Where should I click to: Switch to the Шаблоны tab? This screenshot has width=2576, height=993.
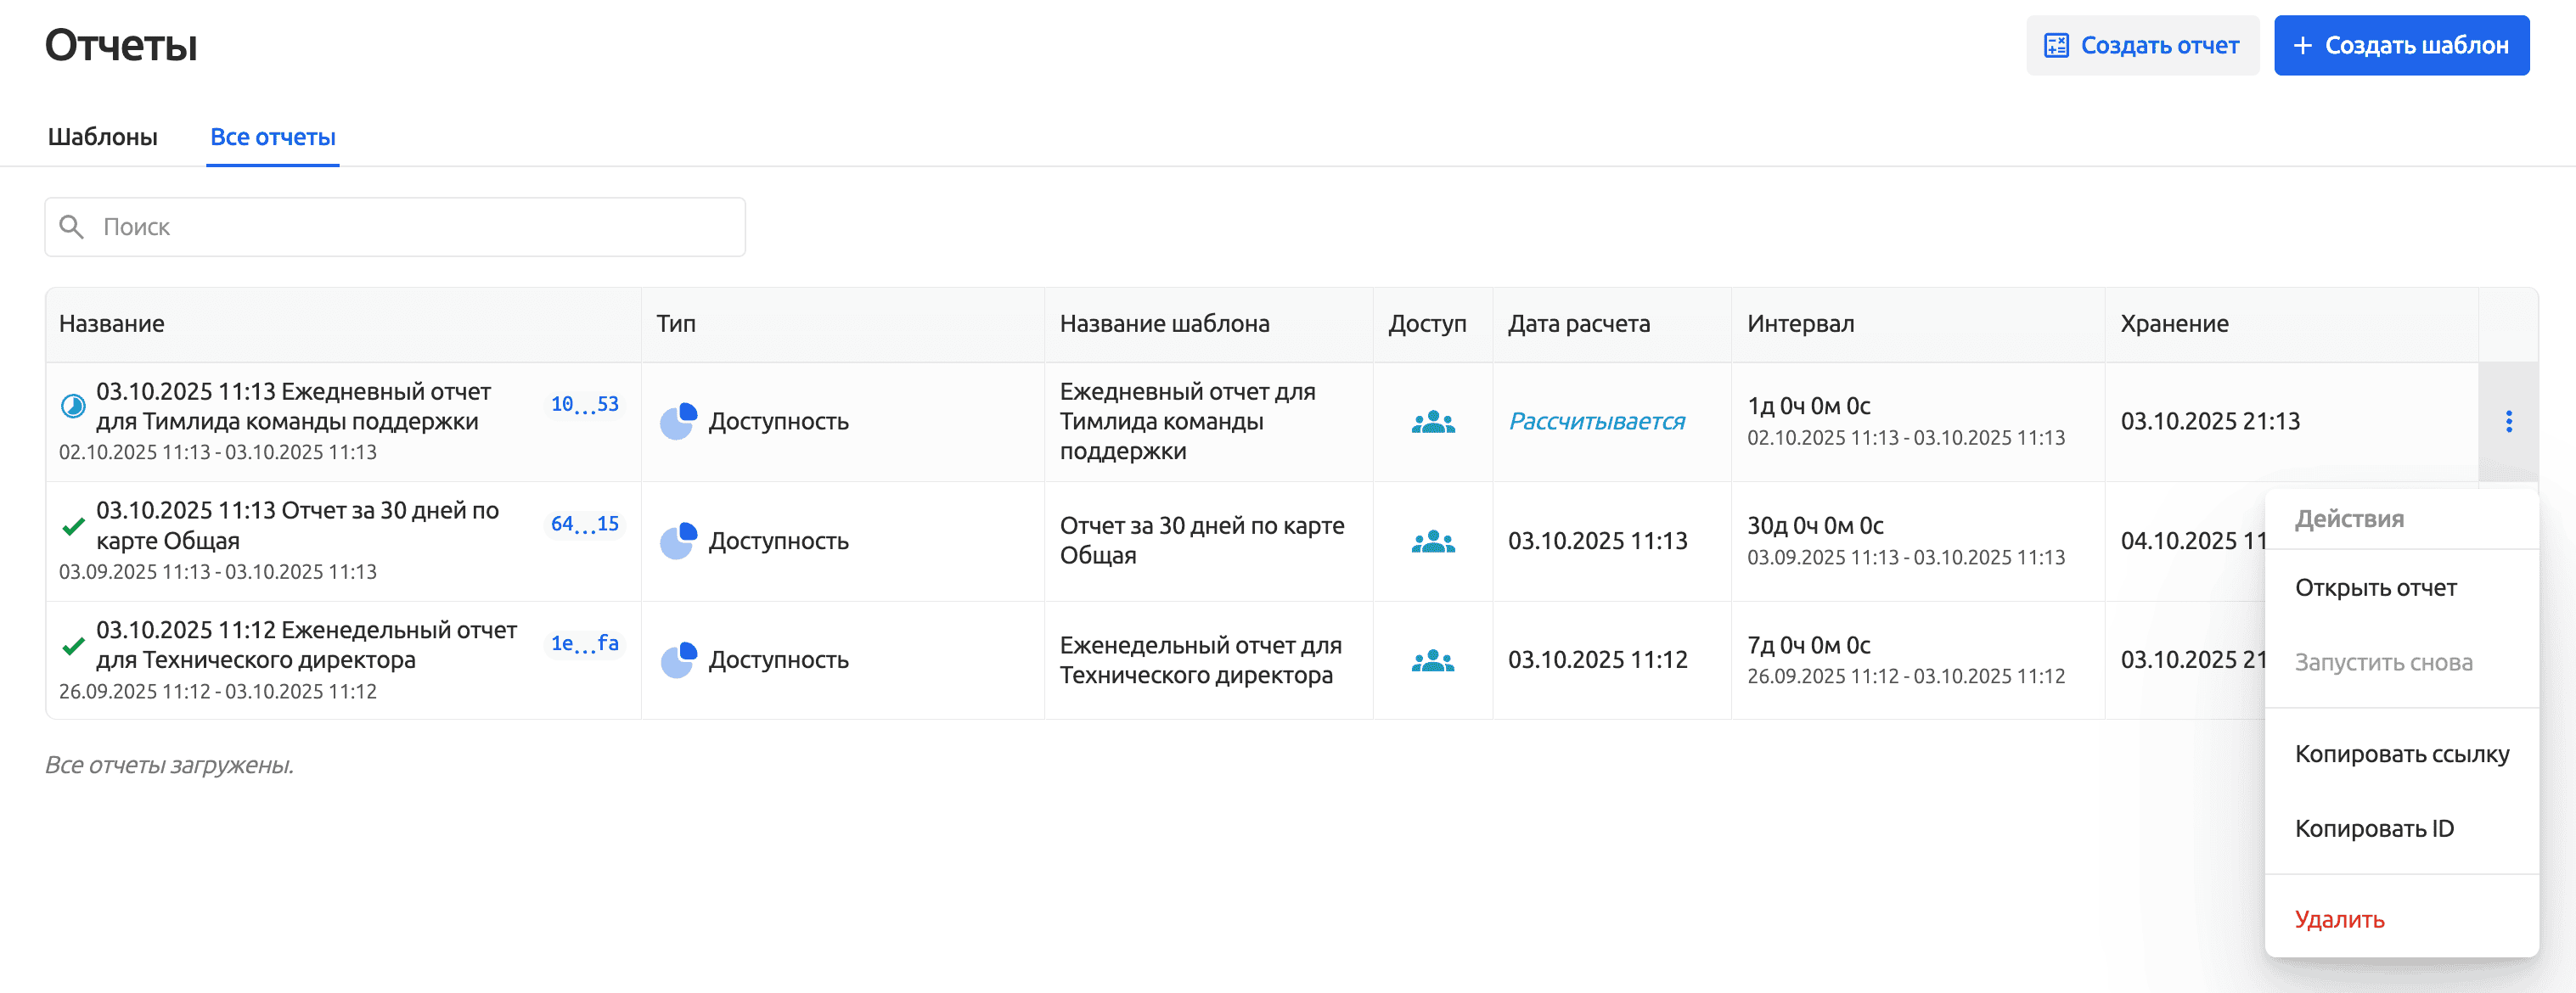(102, 137)
